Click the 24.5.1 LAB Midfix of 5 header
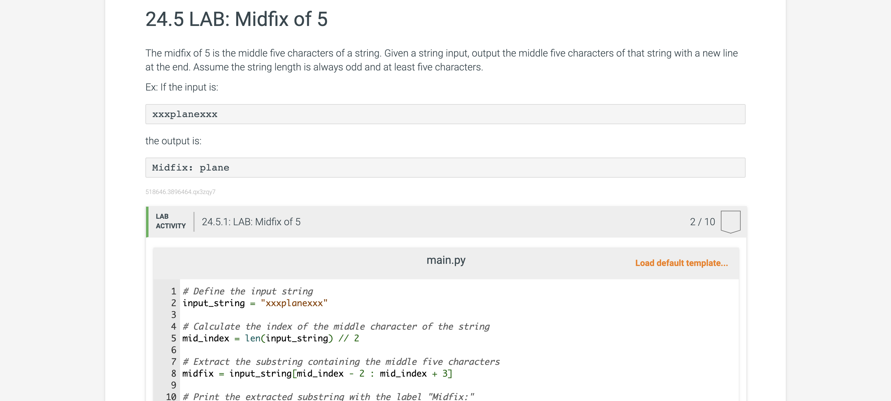This screenshot has height=401, width=891. pyautogui.click(x=252, y=222)
